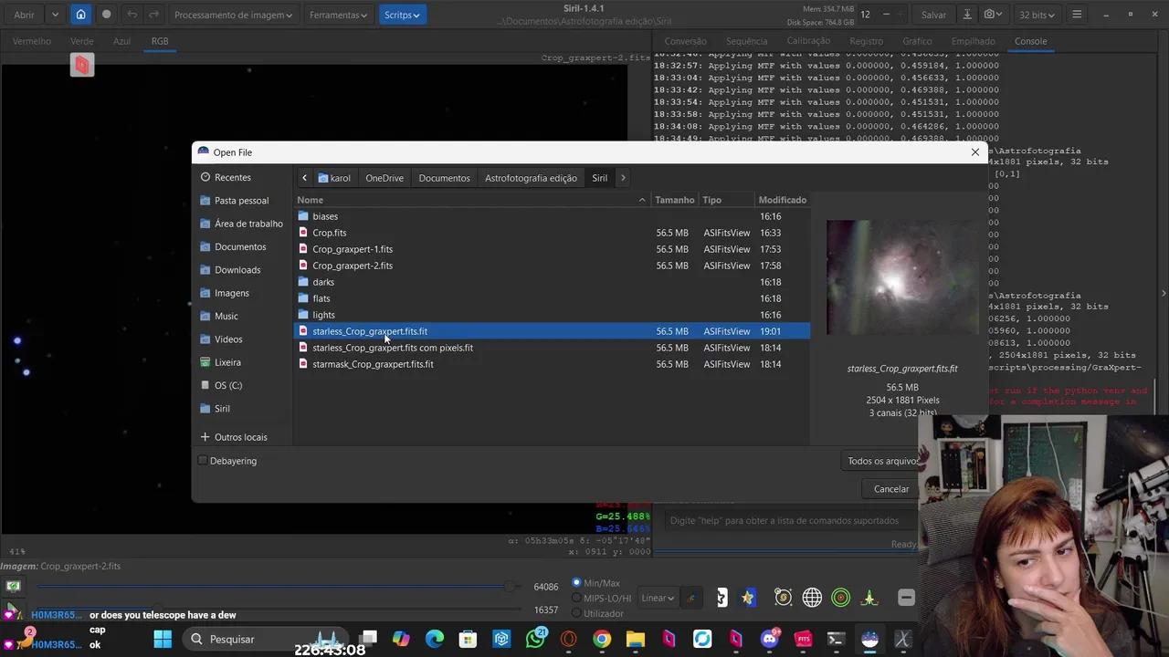Click the color histogram icon beside Linear
This screenshot has height=657, width=1169.
tap(691, 598)
